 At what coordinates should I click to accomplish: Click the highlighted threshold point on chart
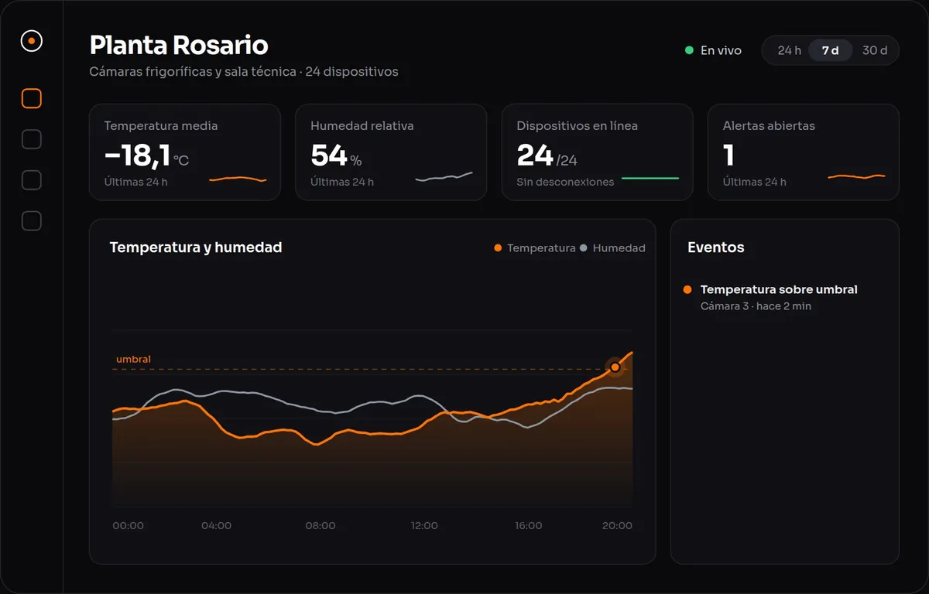click(x=615, y=367)
